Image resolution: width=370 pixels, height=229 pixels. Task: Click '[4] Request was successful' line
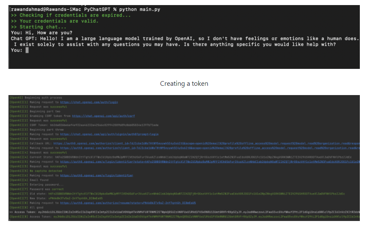pyautogui.click(x=38, y=153)
